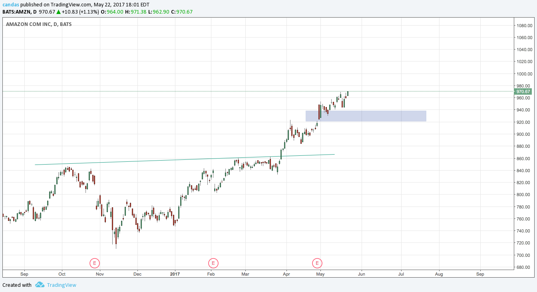Click the TradingView cloud logo icon
Image resolution: width=537 pixels, height=292 pixels.
click(40, 285)
